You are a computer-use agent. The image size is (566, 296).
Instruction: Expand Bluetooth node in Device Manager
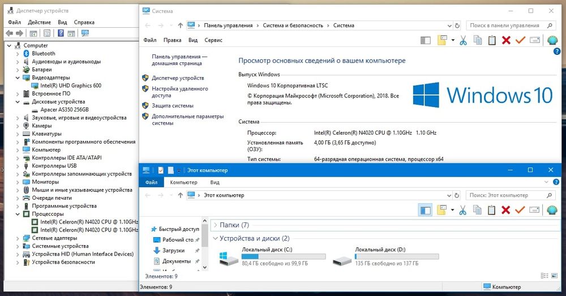pyautogui.click(x=18, y=53)
